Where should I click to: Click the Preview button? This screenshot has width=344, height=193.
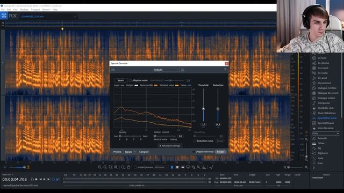pos(117,152)
